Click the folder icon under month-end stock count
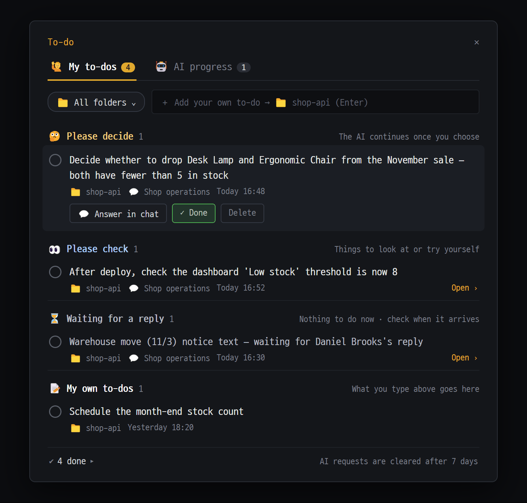Screen dimensions: 527x503 pyautogui.click(x=76, y=428)
